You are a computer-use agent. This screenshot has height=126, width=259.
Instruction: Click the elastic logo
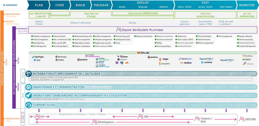pyautogui.click(x=247, y=60)
